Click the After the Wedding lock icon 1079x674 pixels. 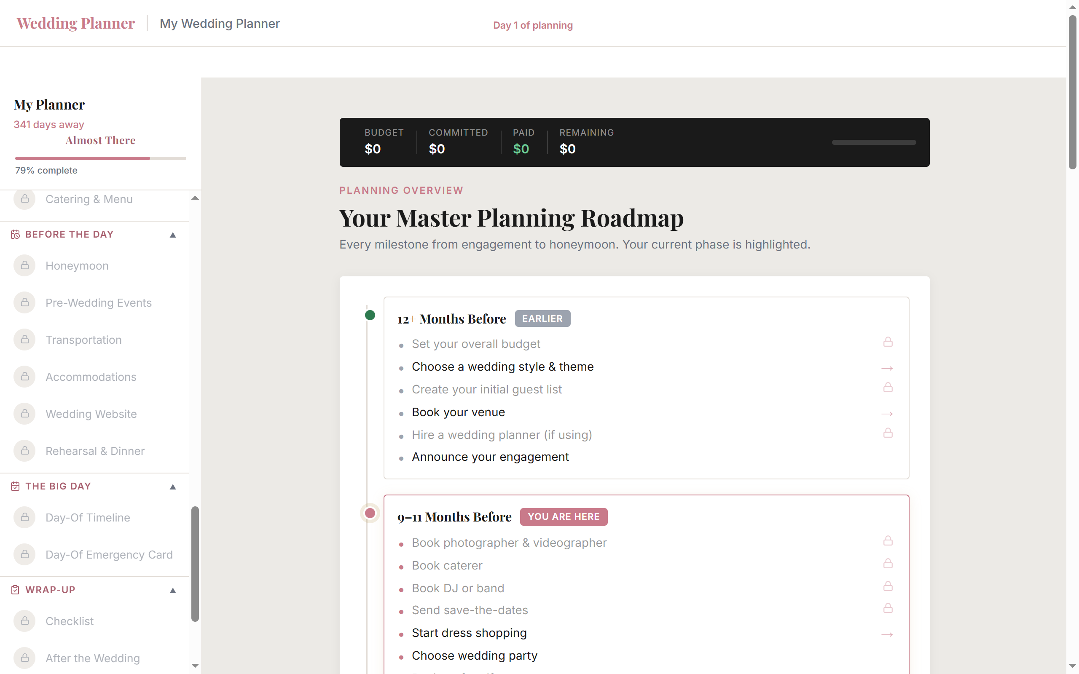click(24, 658)
